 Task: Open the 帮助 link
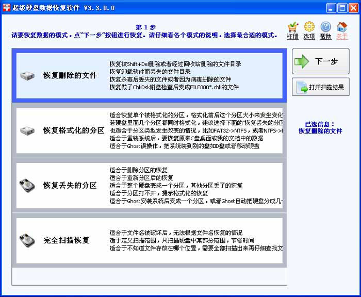325,37
